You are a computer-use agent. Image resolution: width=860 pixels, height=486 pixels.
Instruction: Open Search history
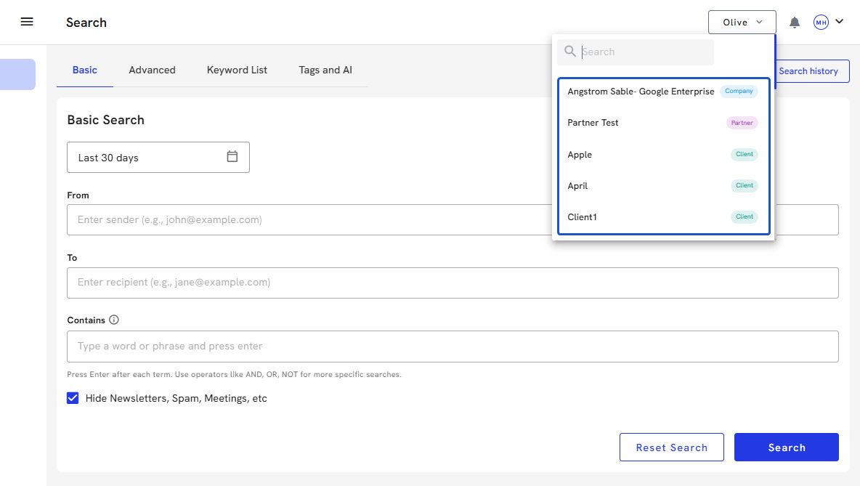[808, 71]
